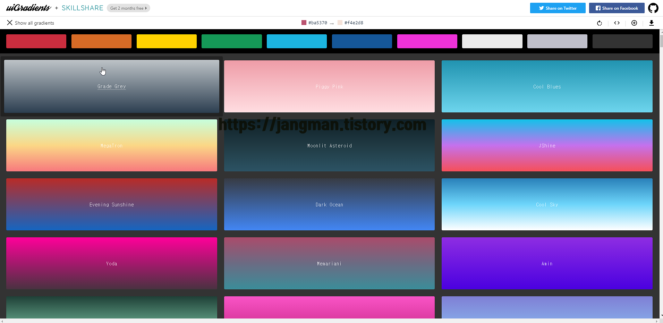Click the #ba5370 color swatch

pyautogui.click(x=304, y=23)
